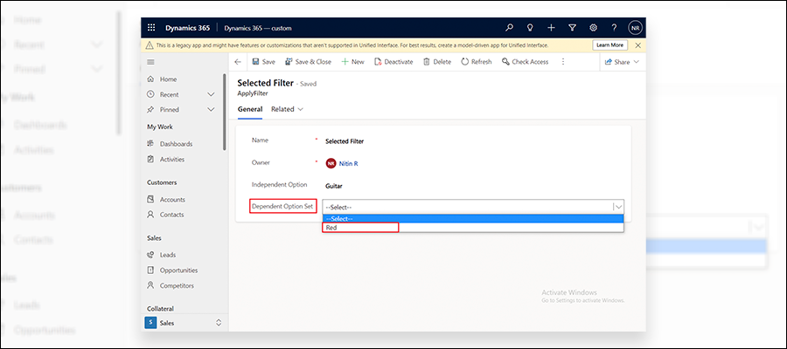Open the Dependent Option Set dropdown
Viewport: 787px width, 349px height.
[x=473, y=207]
